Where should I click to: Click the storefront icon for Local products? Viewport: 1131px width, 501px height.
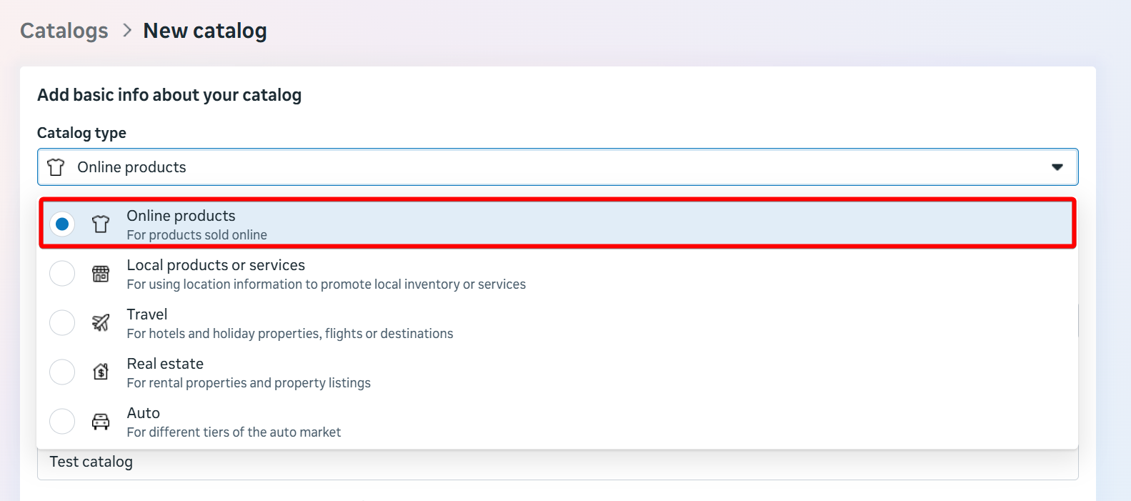point(101,274)
